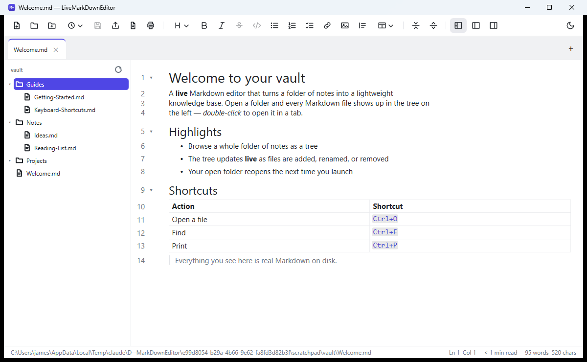Click the Find table cell

tap(269, 233)
